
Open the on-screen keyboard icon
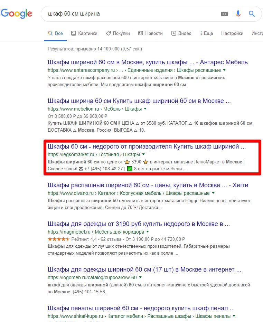click(224, 14)
